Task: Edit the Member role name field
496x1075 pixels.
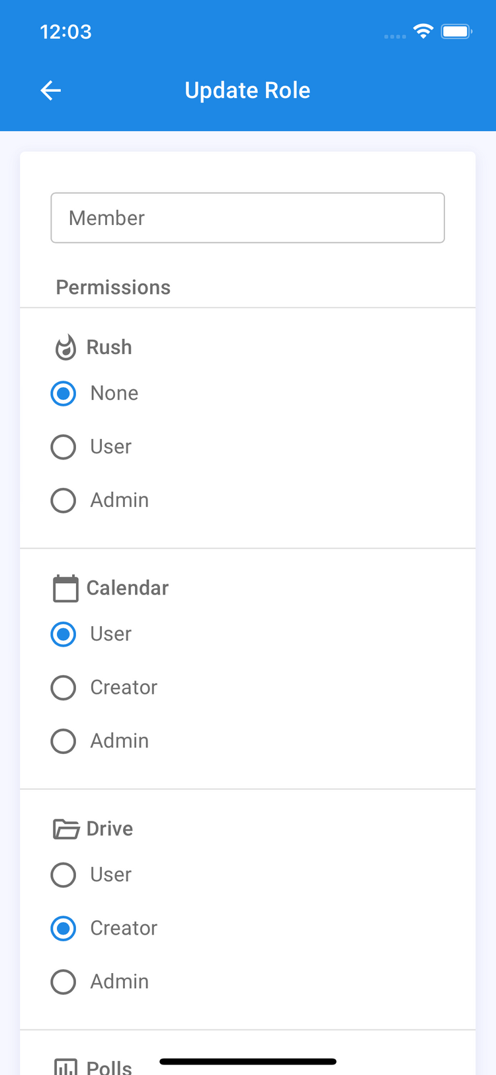Action: point(247,218)
